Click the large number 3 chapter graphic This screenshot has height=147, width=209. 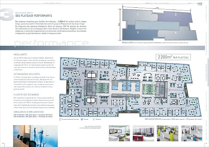pos(7,14)
